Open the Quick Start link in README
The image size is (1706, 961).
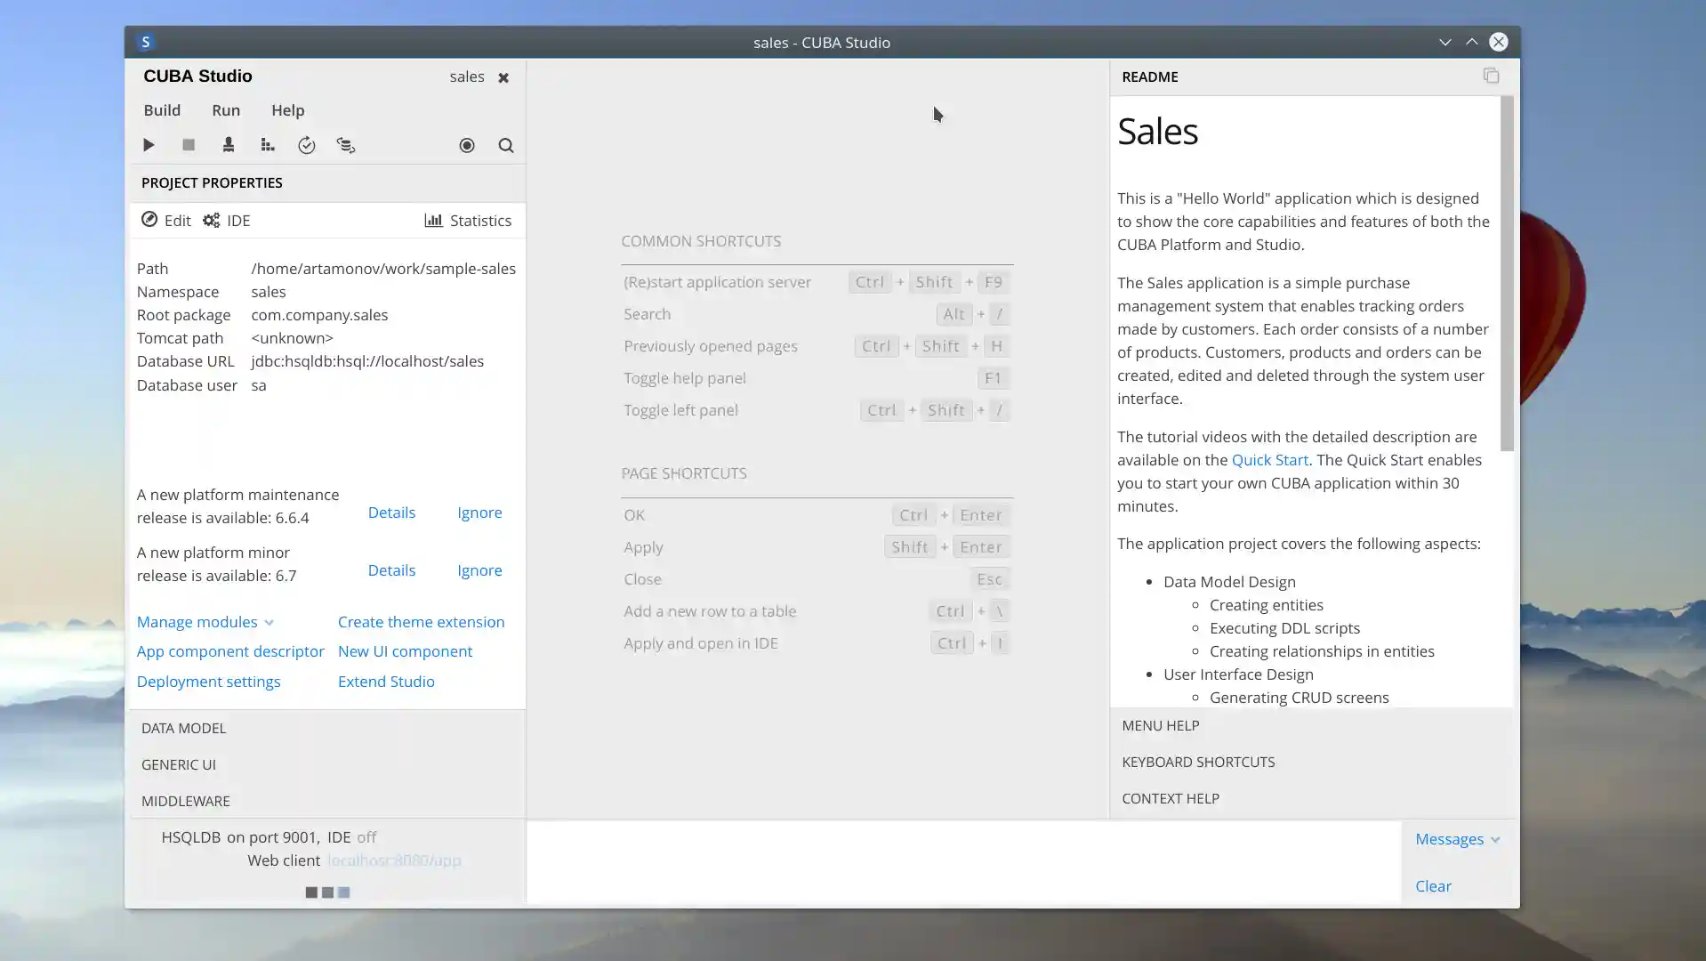click(x=1269, y=460)
